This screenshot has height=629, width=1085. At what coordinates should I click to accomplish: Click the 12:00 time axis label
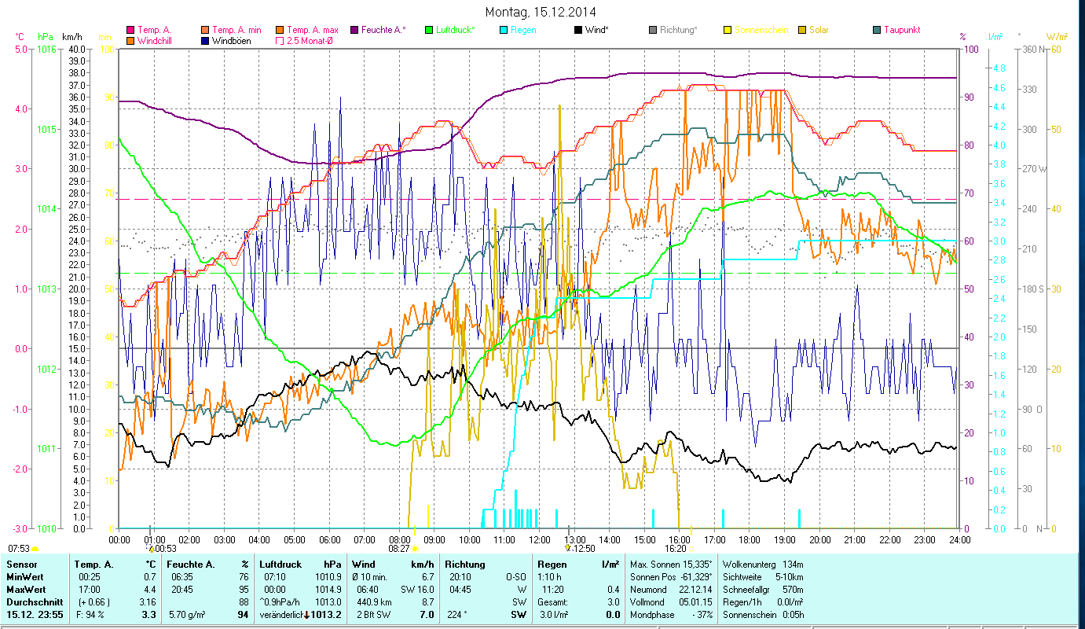(x=539, y=539)
